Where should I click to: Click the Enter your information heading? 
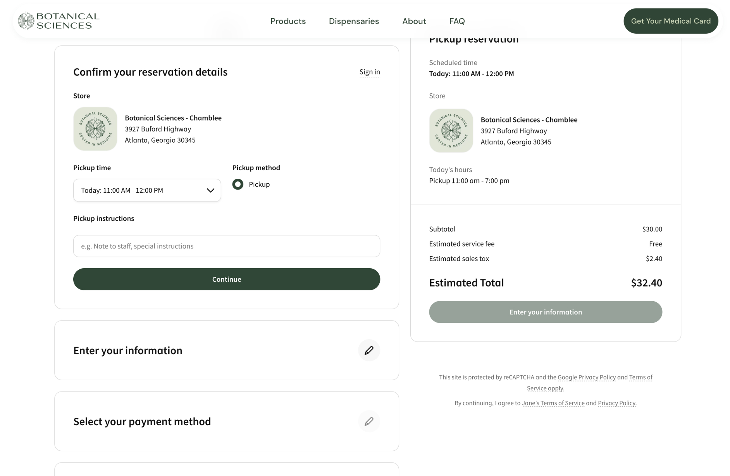click(128, 350)
